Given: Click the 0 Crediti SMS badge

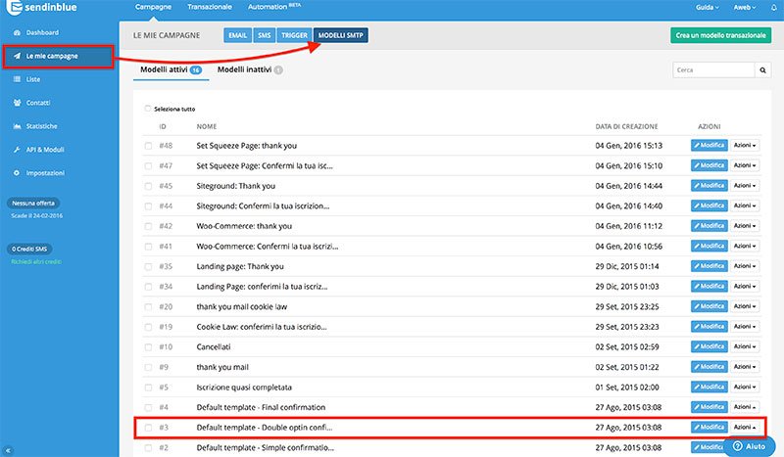Looking at the screenshot, I should 29,249.
